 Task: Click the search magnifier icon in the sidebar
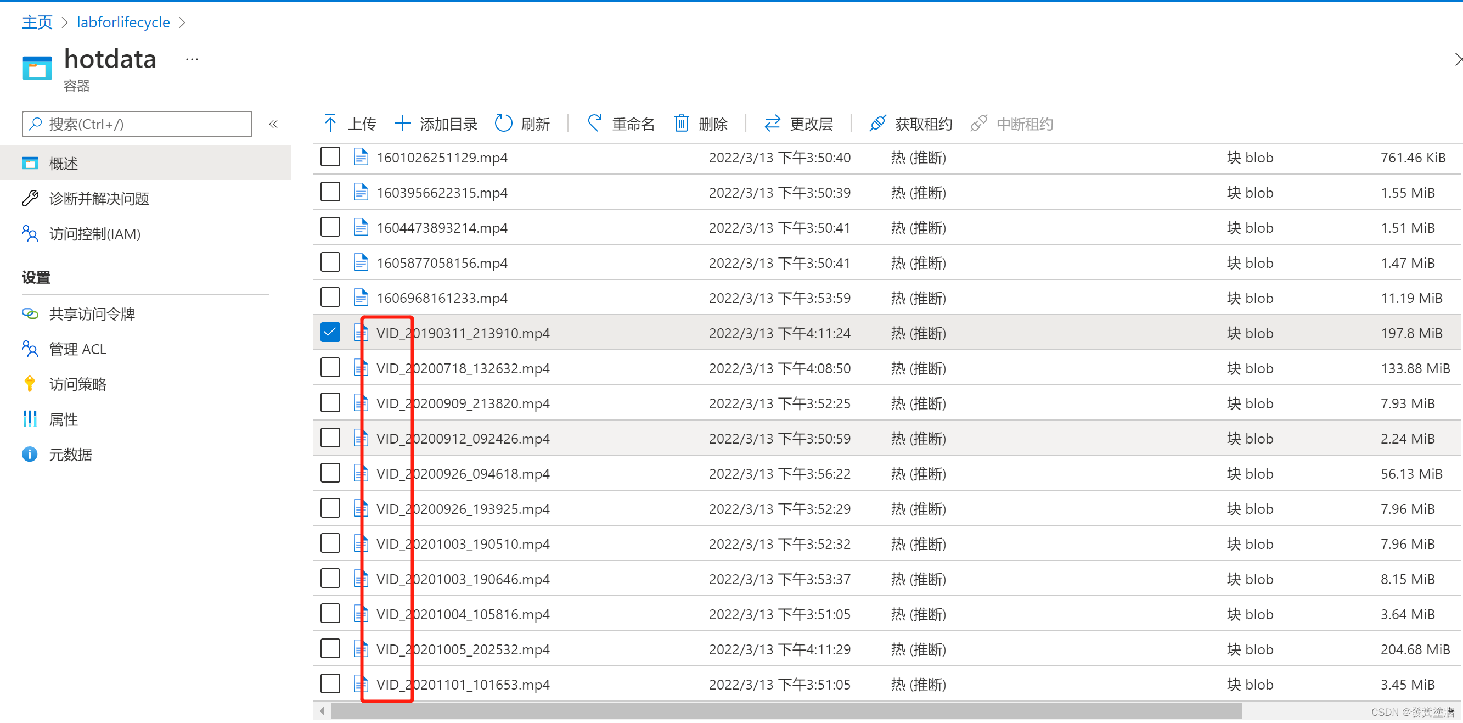(x=35, y=124)
